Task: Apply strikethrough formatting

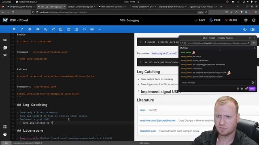Action: coord(30,29)
